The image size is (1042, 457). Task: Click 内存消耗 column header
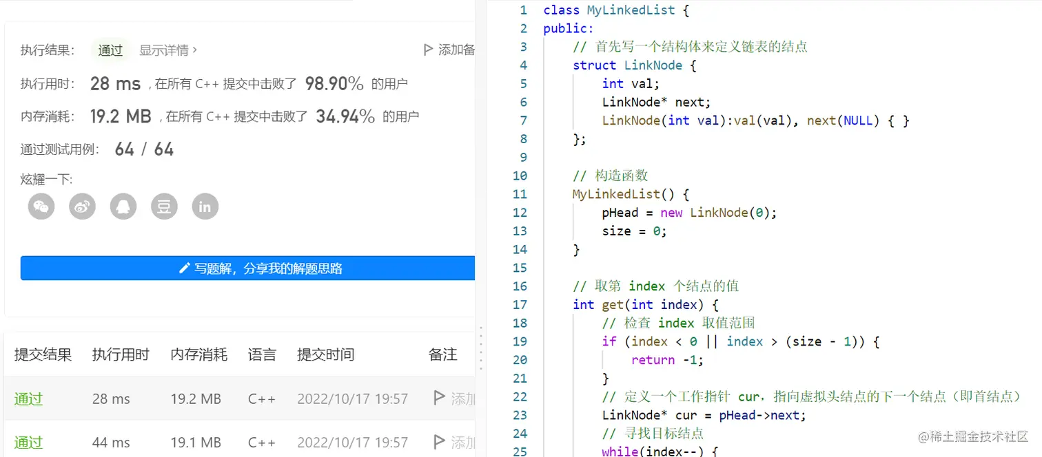click(199, 354)
